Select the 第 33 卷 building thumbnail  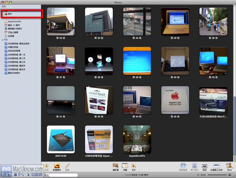(x=99, y=22)
